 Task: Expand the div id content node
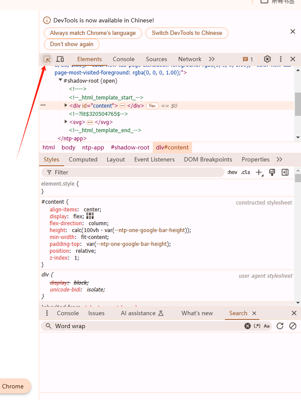point(66,105)
